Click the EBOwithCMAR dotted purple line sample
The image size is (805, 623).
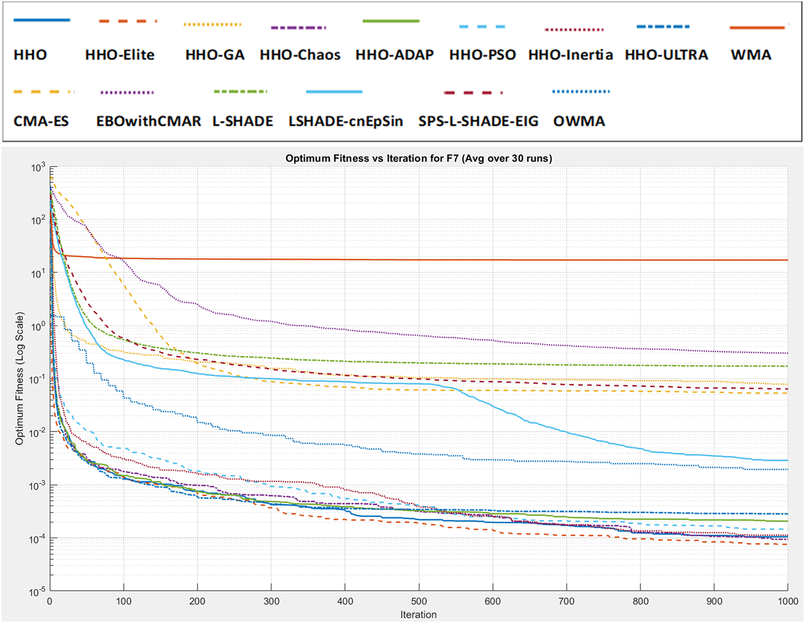pyautogui.click(x=127, y=93)
